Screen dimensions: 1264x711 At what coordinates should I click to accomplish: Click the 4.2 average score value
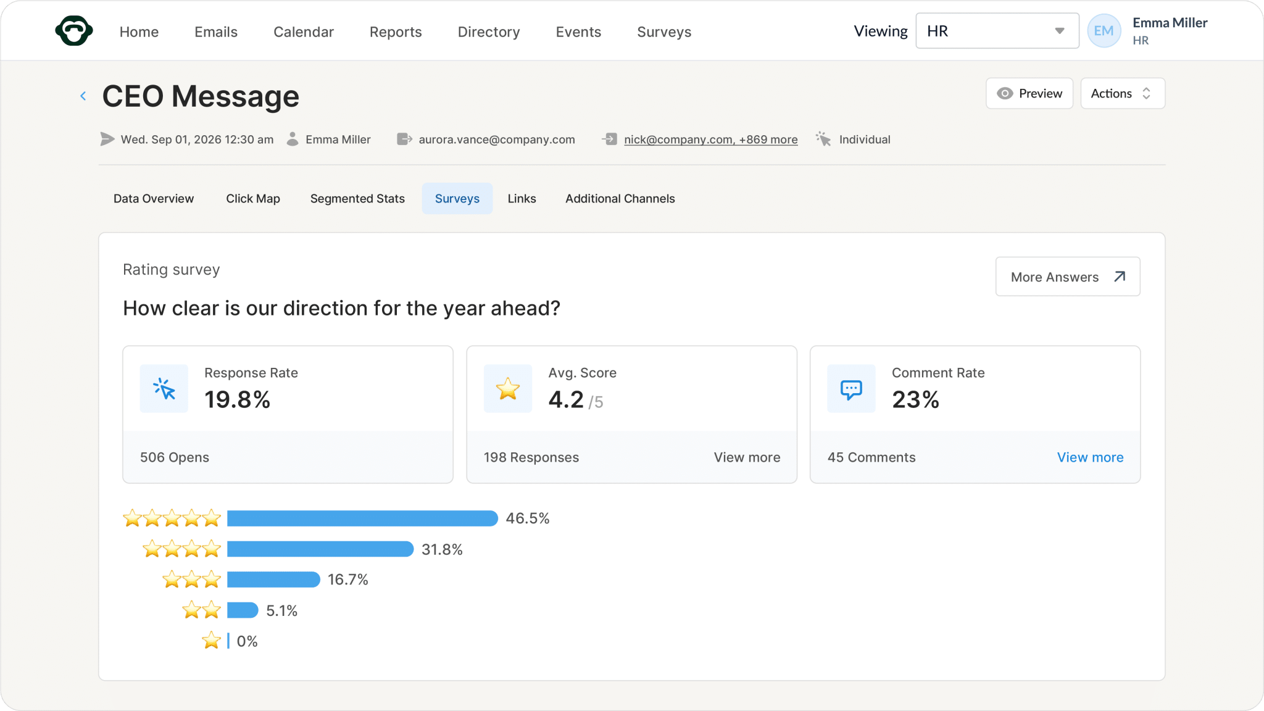coord(566,400)
